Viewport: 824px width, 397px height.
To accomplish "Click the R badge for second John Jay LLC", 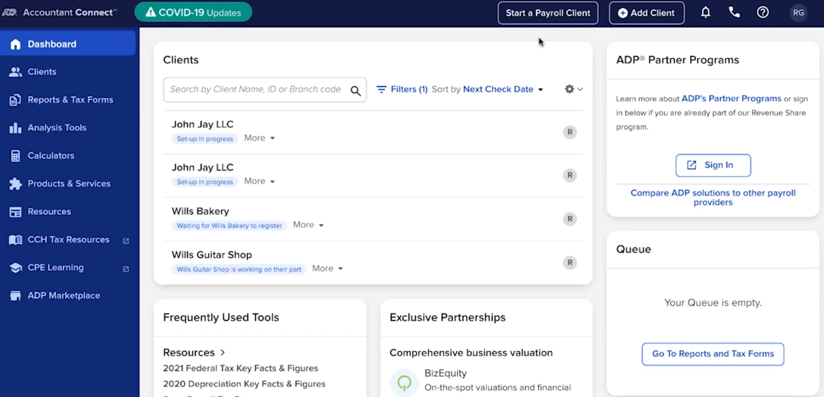I will pyautogui.click(x=570, y=175).
